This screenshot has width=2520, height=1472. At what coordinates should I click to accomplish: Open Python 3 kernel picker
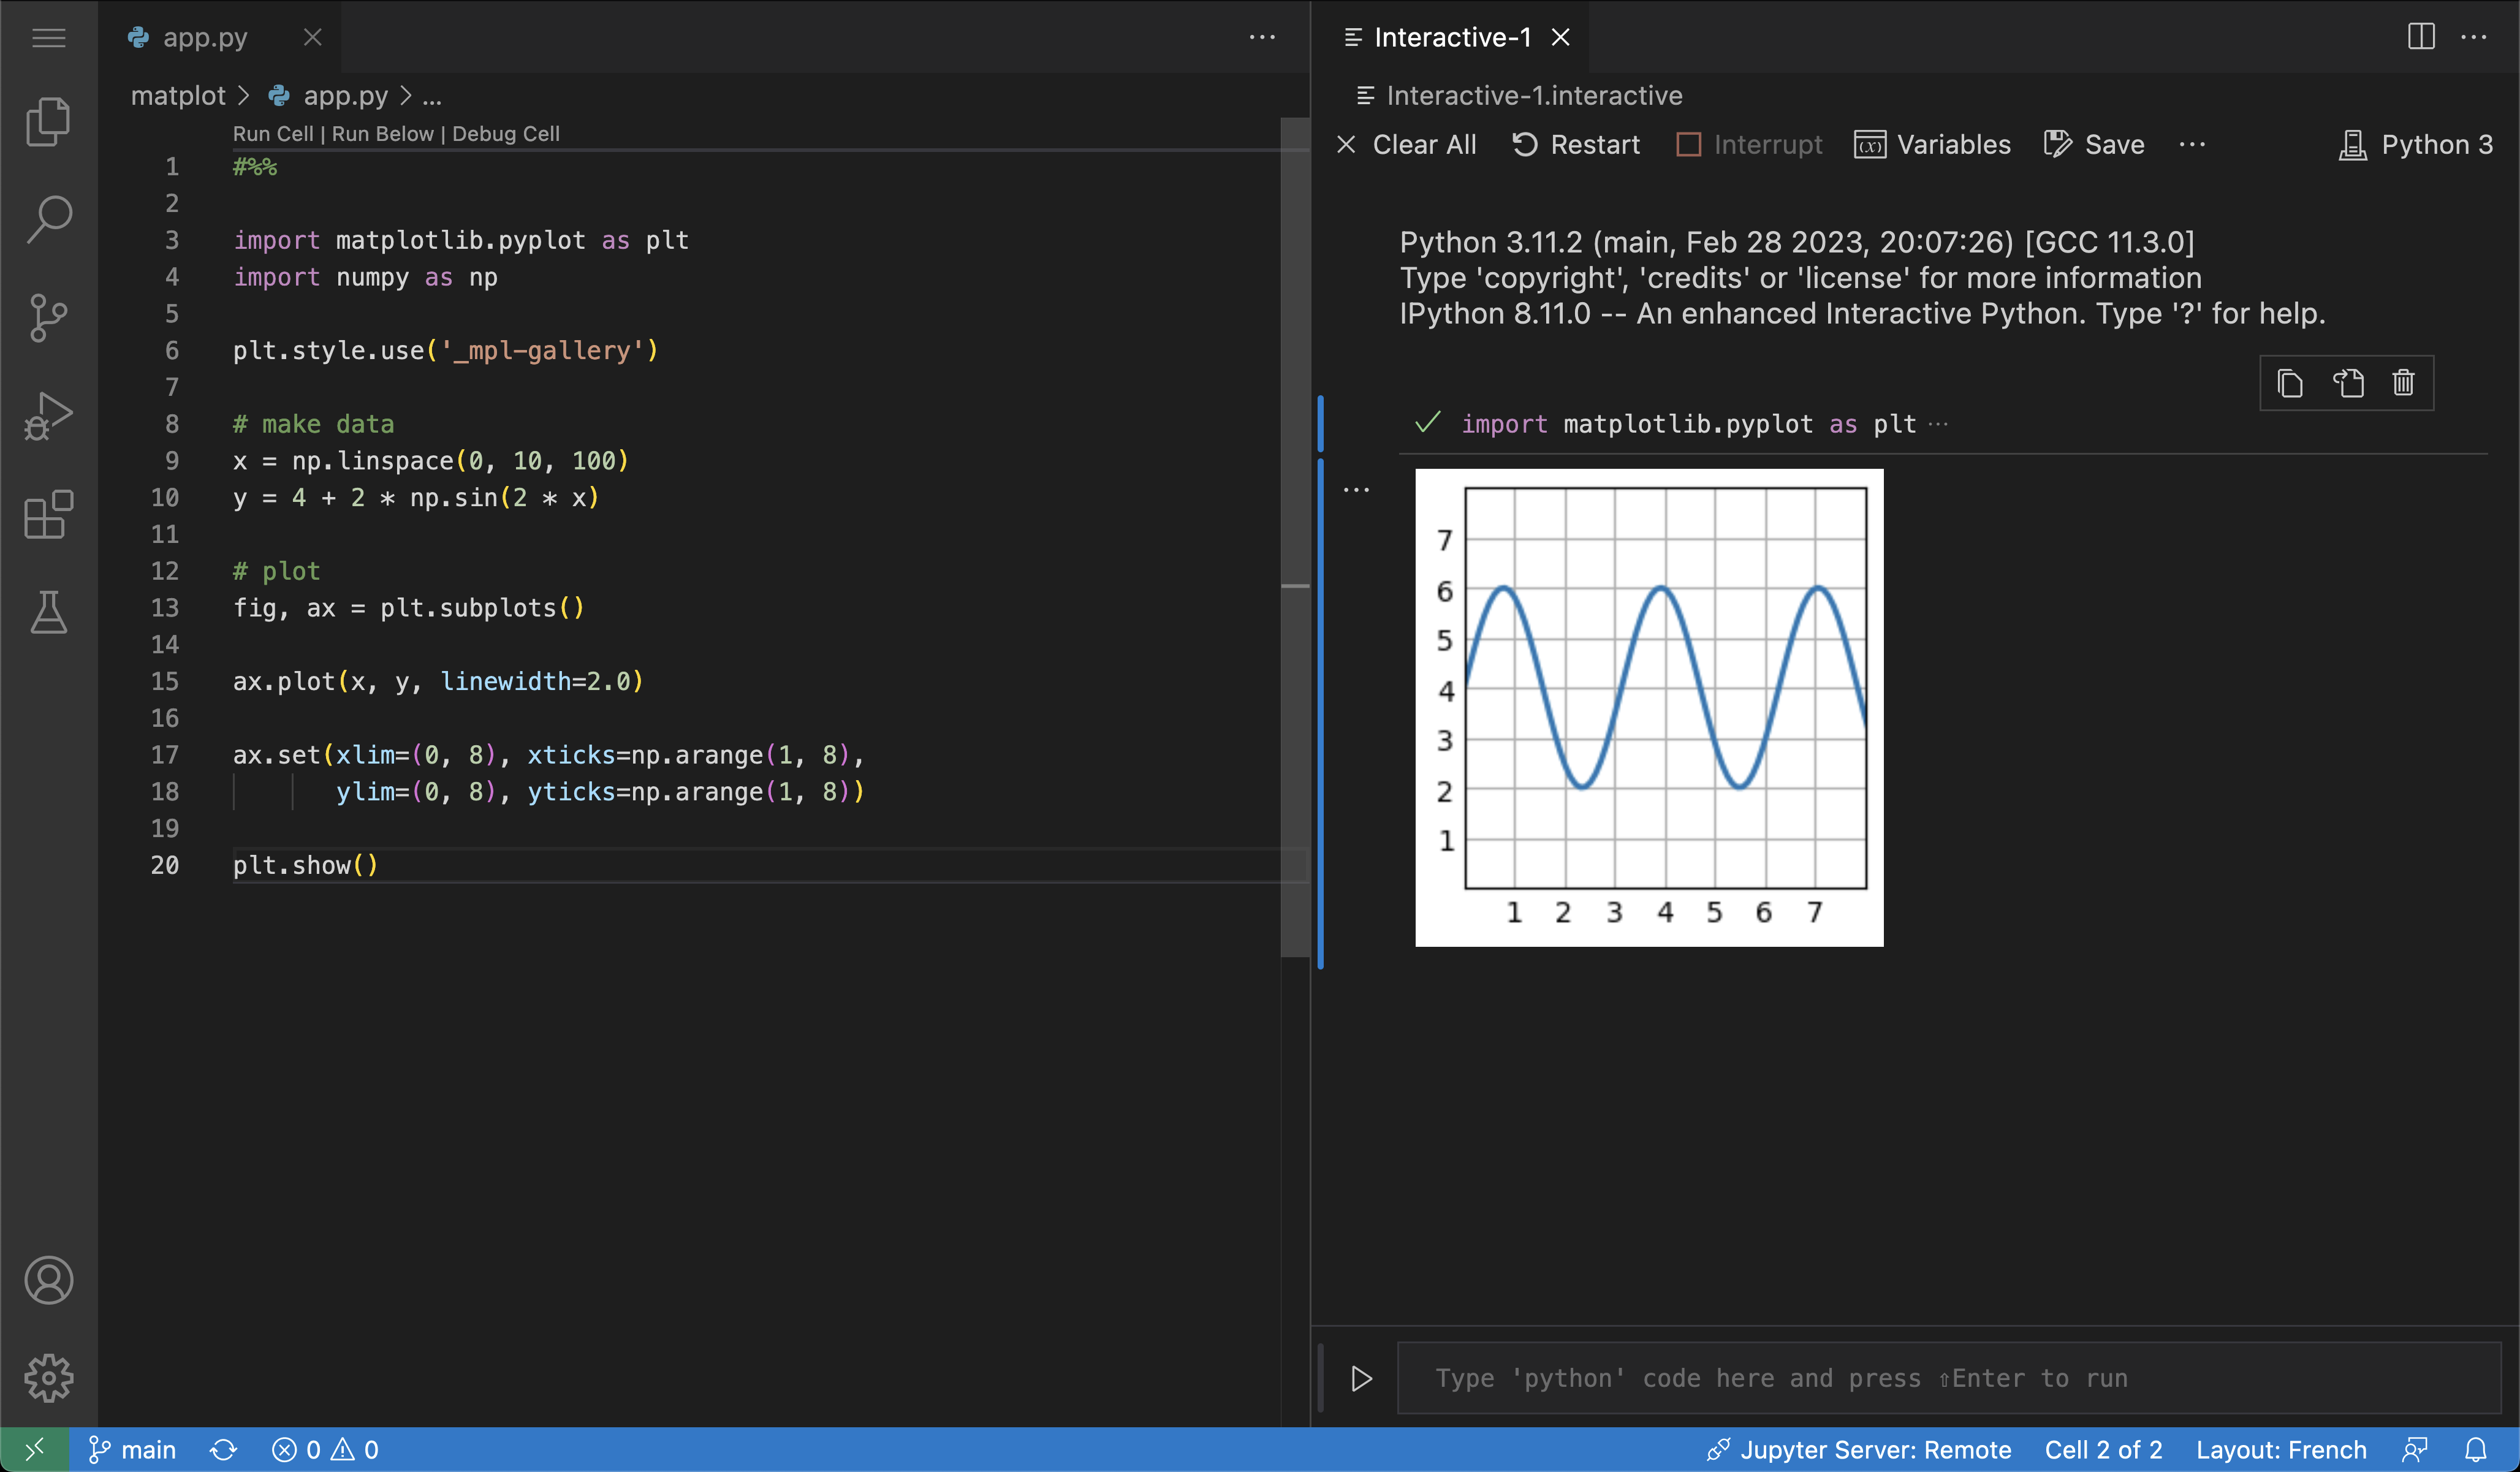[2416, 145]
